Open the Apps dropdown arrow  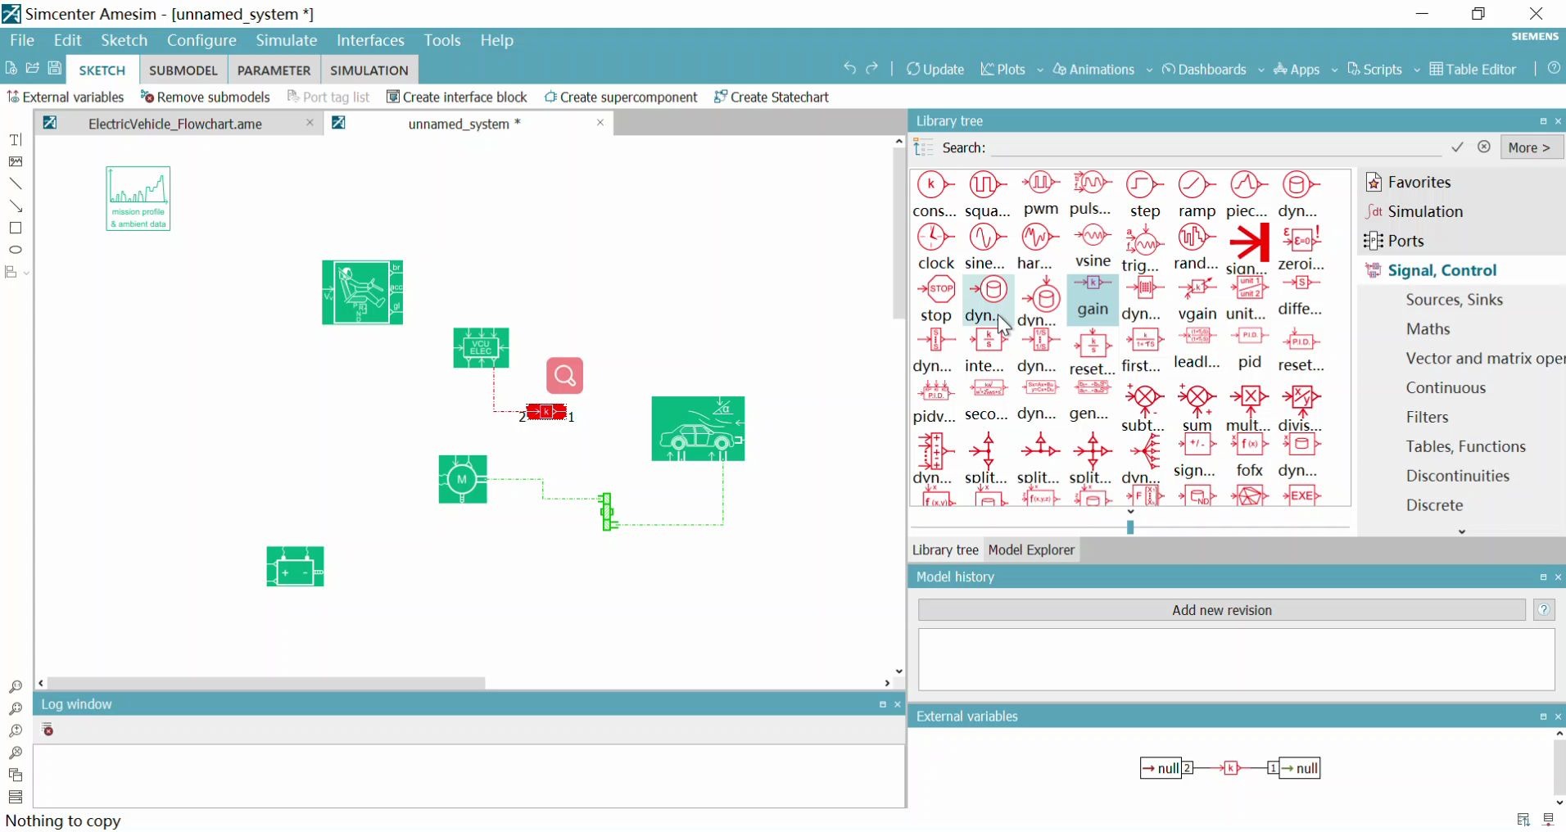(1334, 70)
